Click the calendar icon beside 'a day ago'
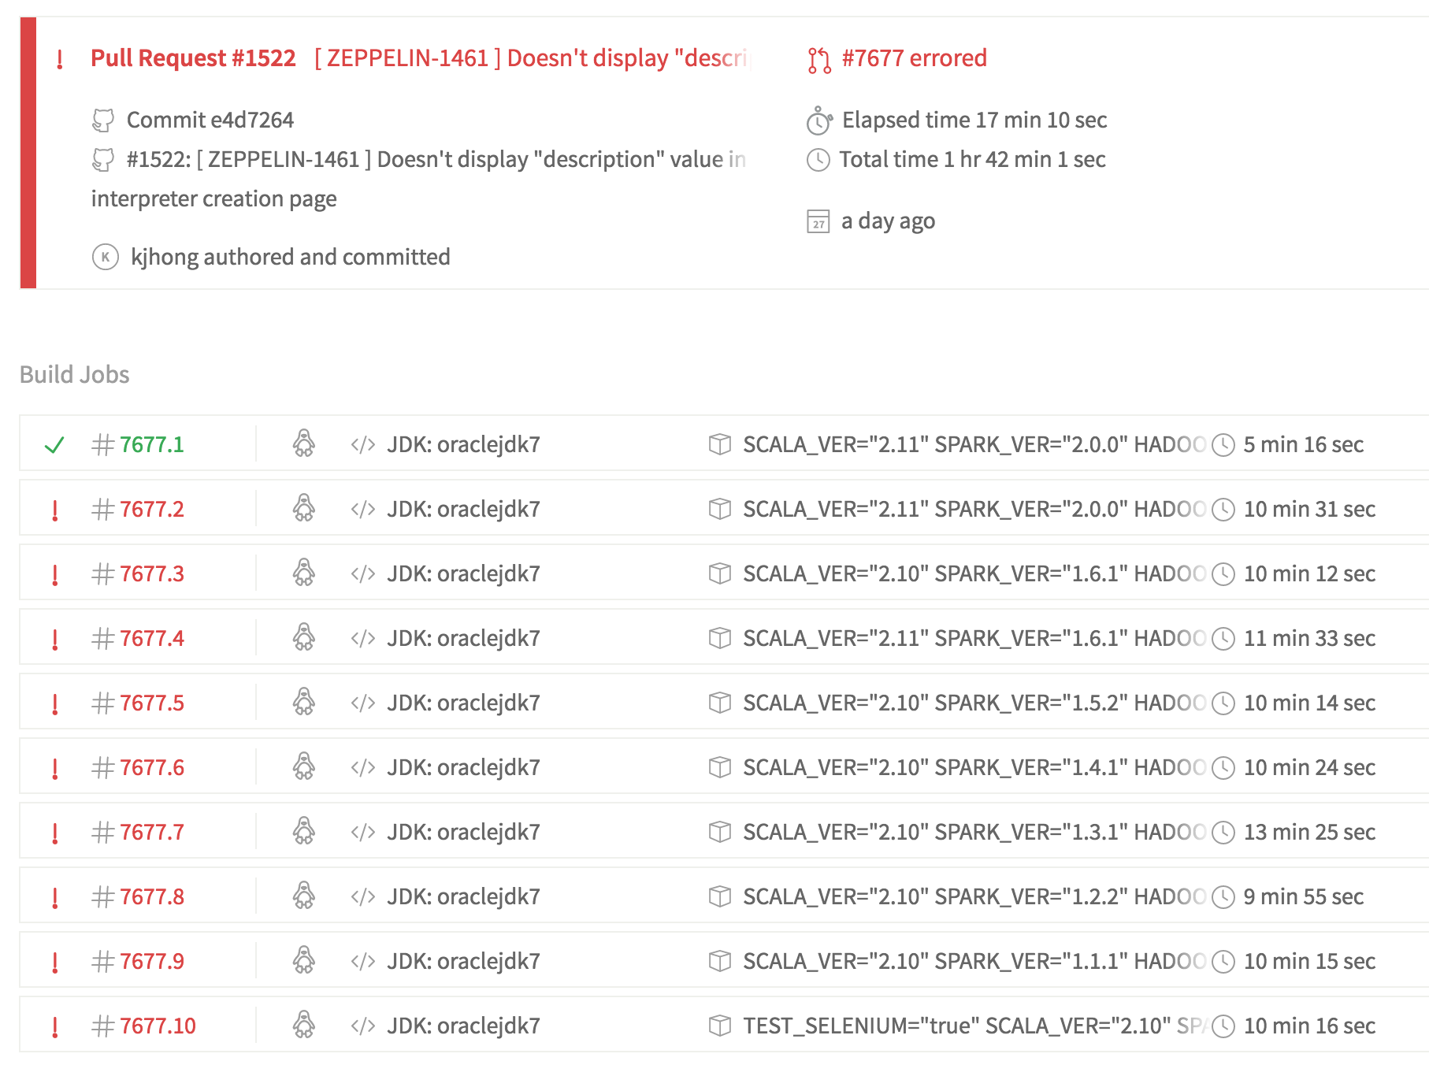Image resolution: width=1429 pixels, height=1076 pixels. [x=818, y=221]
